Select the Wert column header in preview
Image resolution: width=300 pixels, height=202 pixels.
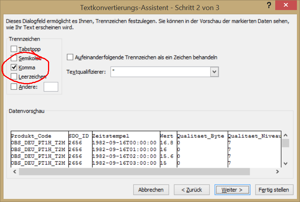click(166, 136)
